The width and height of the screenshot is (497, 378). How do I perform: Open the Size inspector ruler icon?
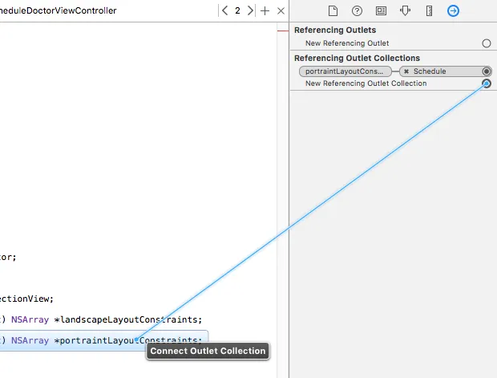pyautogui.click(x=429, y=10)
